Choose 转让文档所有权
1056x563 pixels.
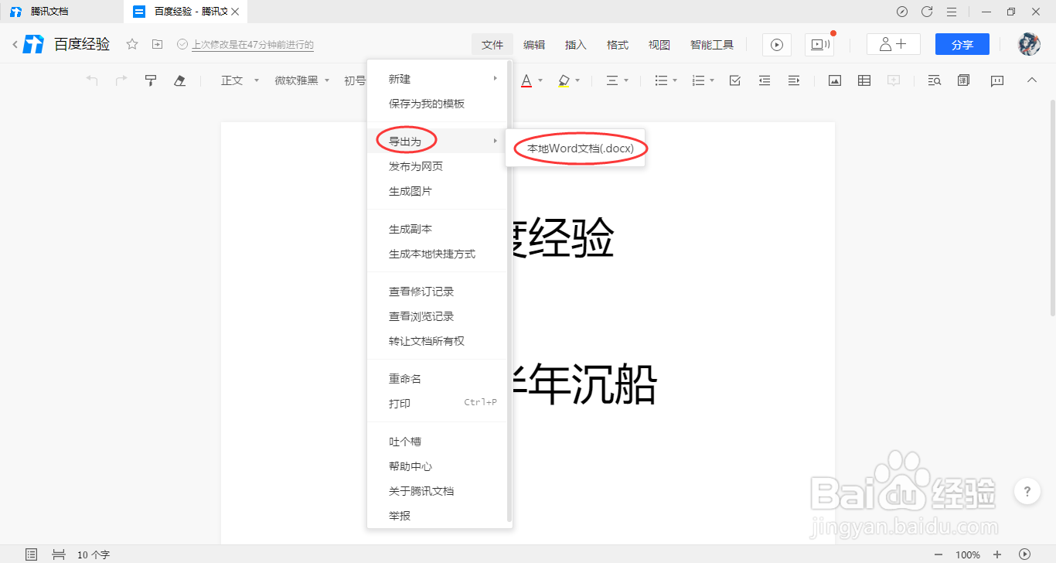tap(437, 341)
